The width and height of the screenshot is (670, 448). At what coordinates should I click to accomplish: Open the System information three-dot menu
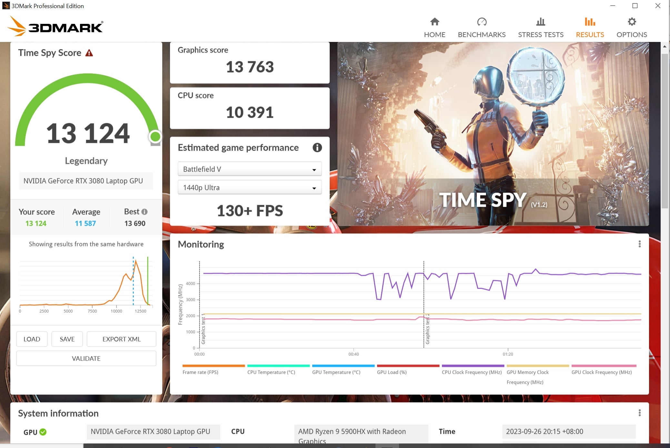pos(639,413)
